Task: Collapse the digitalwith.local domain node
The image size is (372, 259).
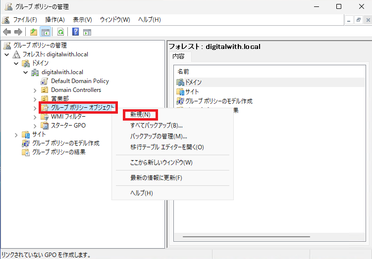Action: [x=26, y=73]
